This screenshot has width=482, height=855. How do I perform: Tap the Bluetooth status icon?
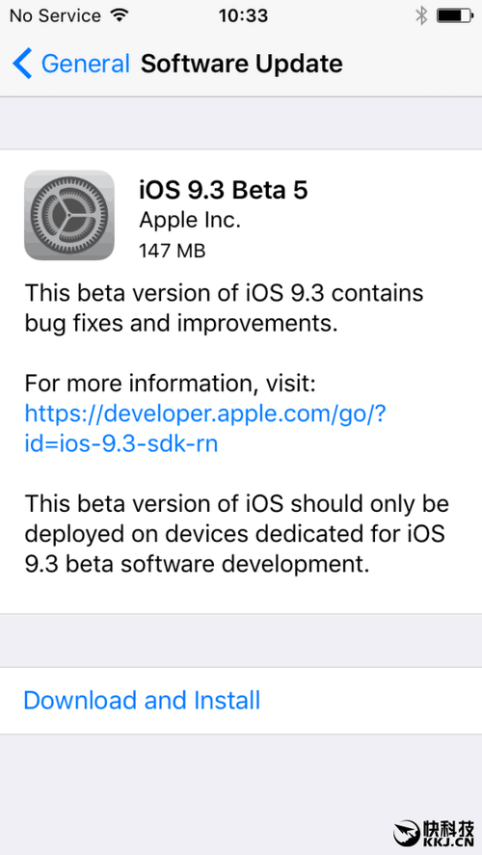pyautogui.click(x=421, y=15)
